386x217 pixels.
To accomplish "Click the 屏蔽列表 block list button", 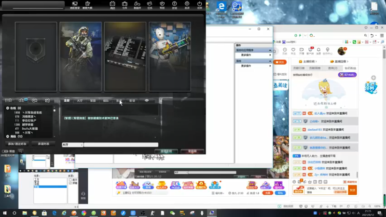I will pos(43,144).
